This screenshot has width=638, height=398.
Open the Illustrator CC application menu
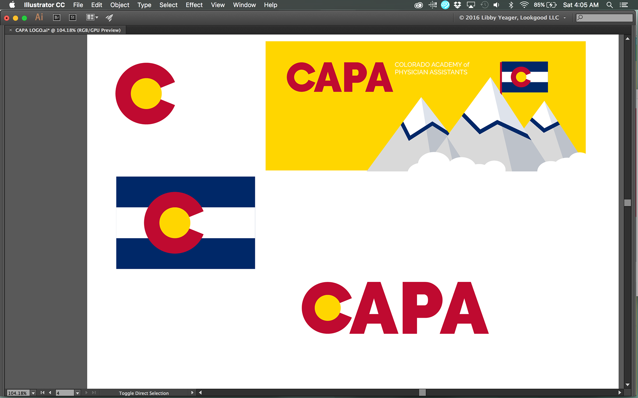[x=44, y=5]
